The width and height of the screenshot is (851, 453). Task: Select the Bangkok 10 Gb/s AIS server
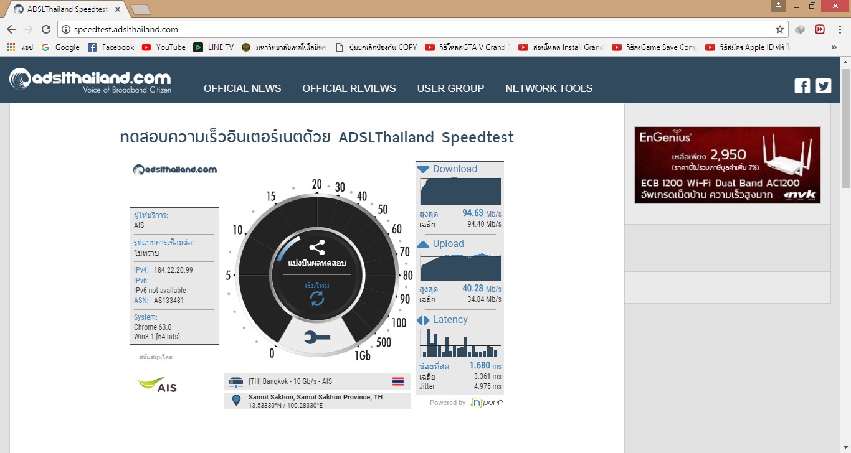pos(317,381)
